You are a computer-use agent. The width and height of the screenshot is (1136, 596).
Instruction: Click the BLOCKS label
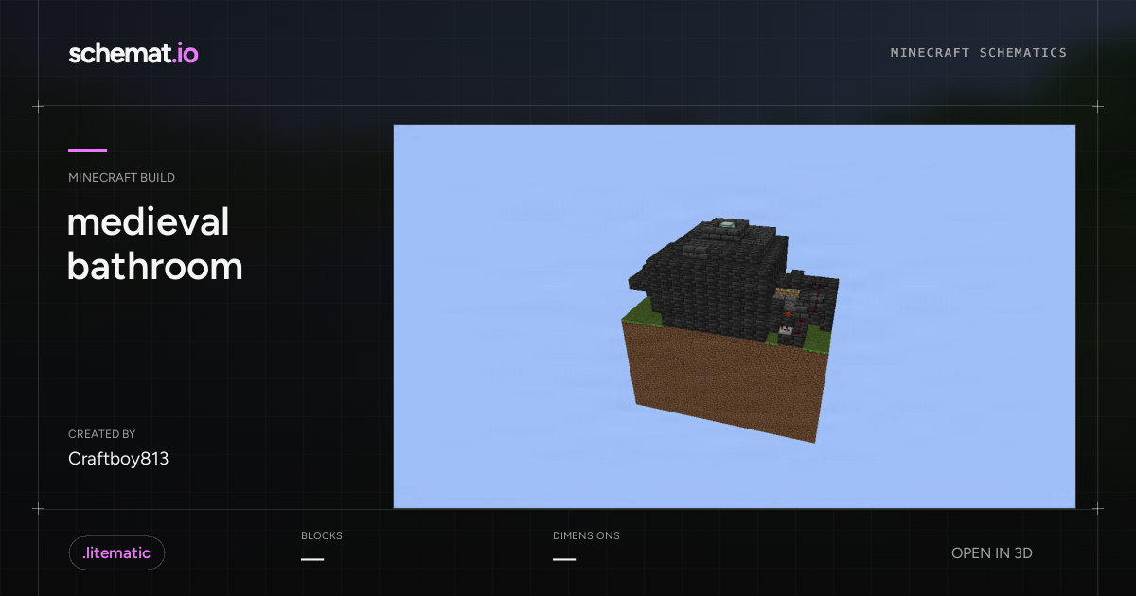click(x=322, y=535)
